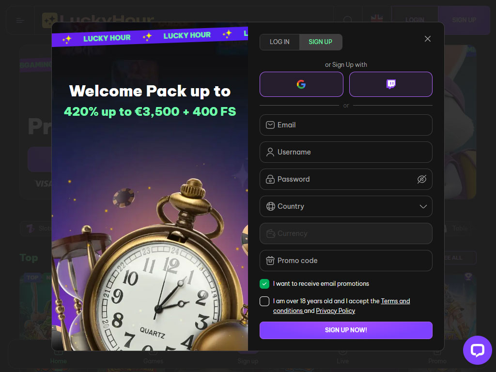Open the Privacy Policy link
The image size is (496, 372).
[335, 311]
